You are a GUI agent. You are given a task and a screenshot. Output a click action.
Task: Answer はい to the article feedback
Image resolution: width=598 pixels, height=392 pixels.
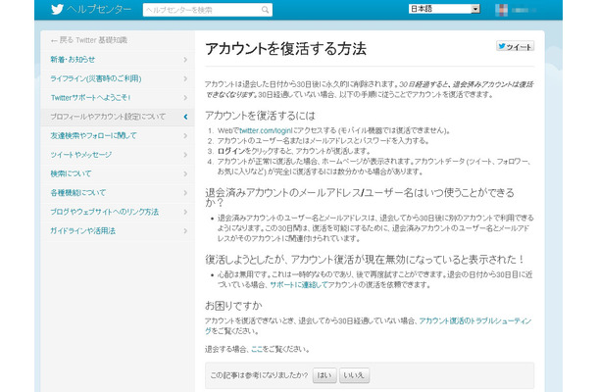[x=324, y=375]
